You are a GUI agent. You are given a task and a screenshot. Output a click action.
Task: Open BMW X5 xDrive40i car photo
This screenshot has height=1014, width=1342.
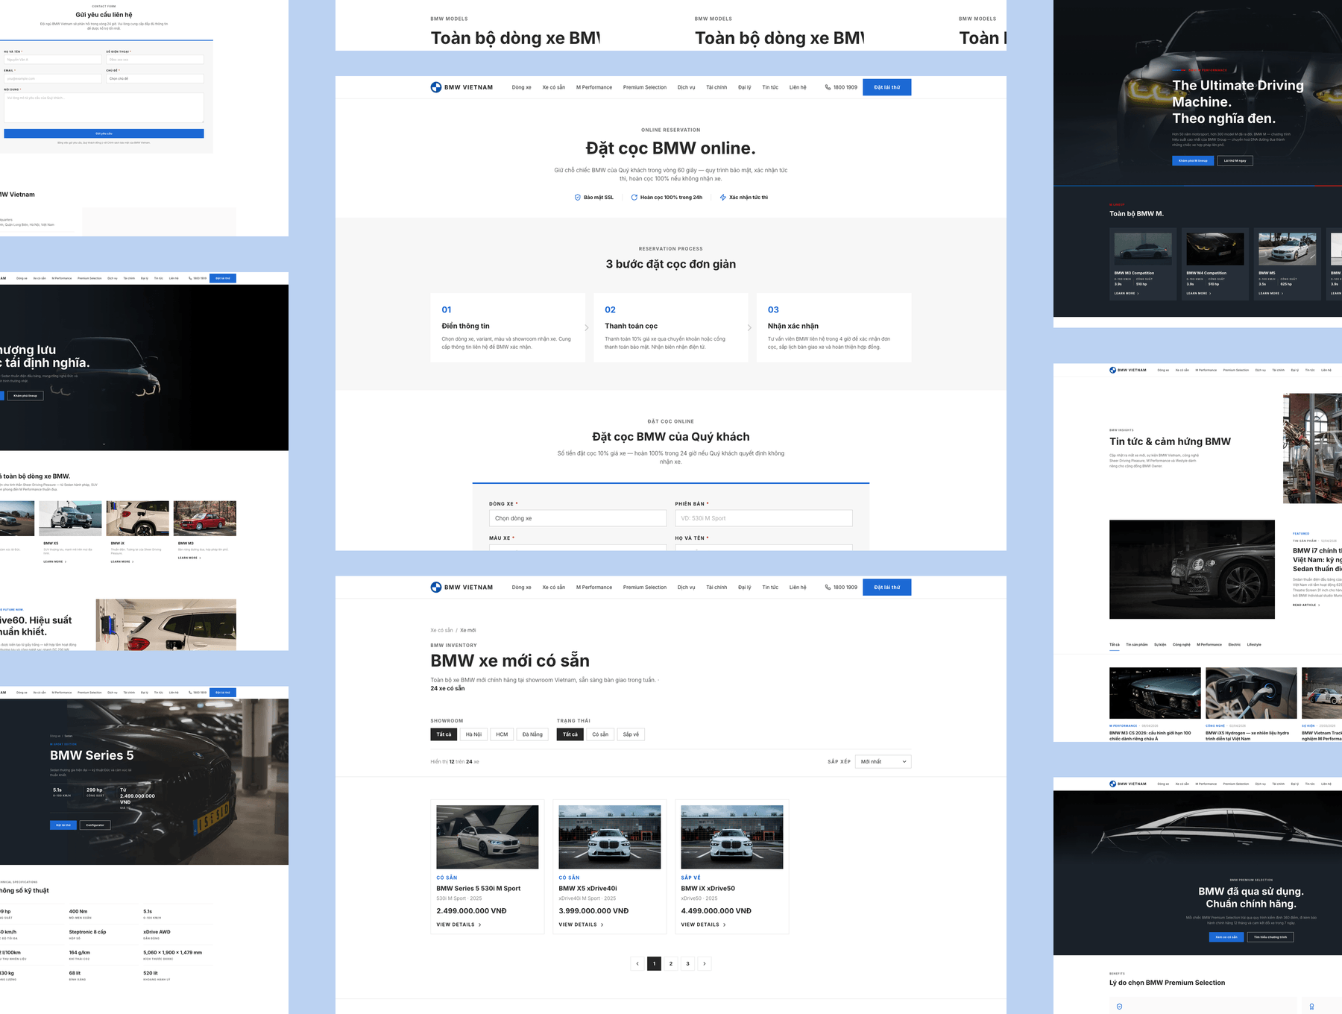[610, 837]
